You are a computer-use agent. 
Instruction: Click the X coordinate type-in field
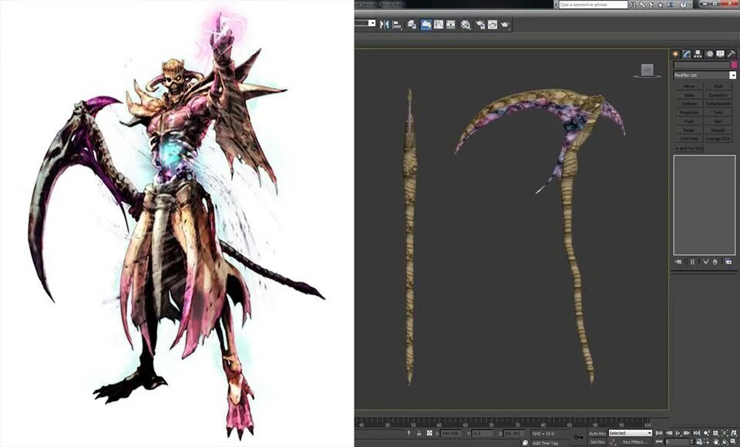[451, 433]
